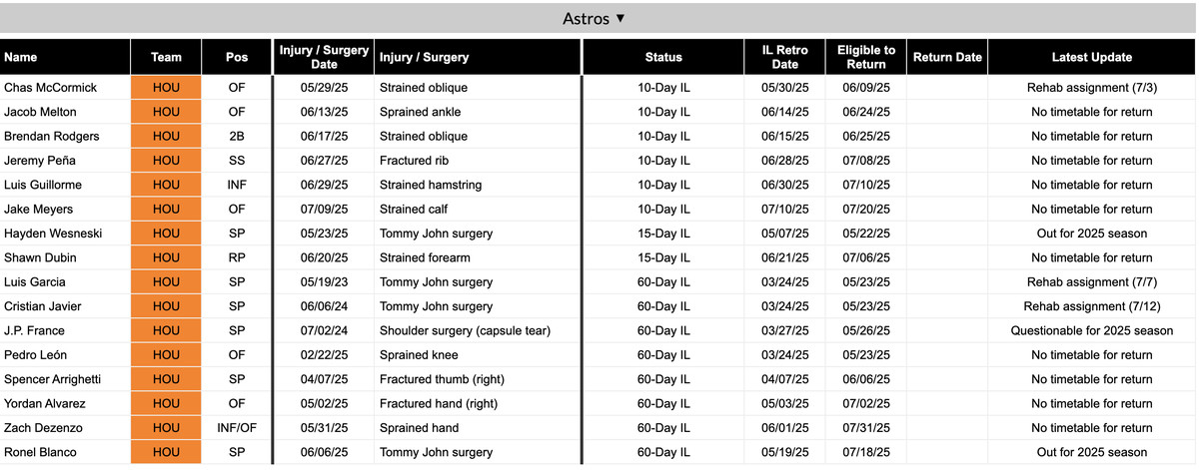The width and height of the screenshot is (1199, 470).
Task: Click Zach Dezenzo's INF/OF position cell
Action: pos(237,428)
